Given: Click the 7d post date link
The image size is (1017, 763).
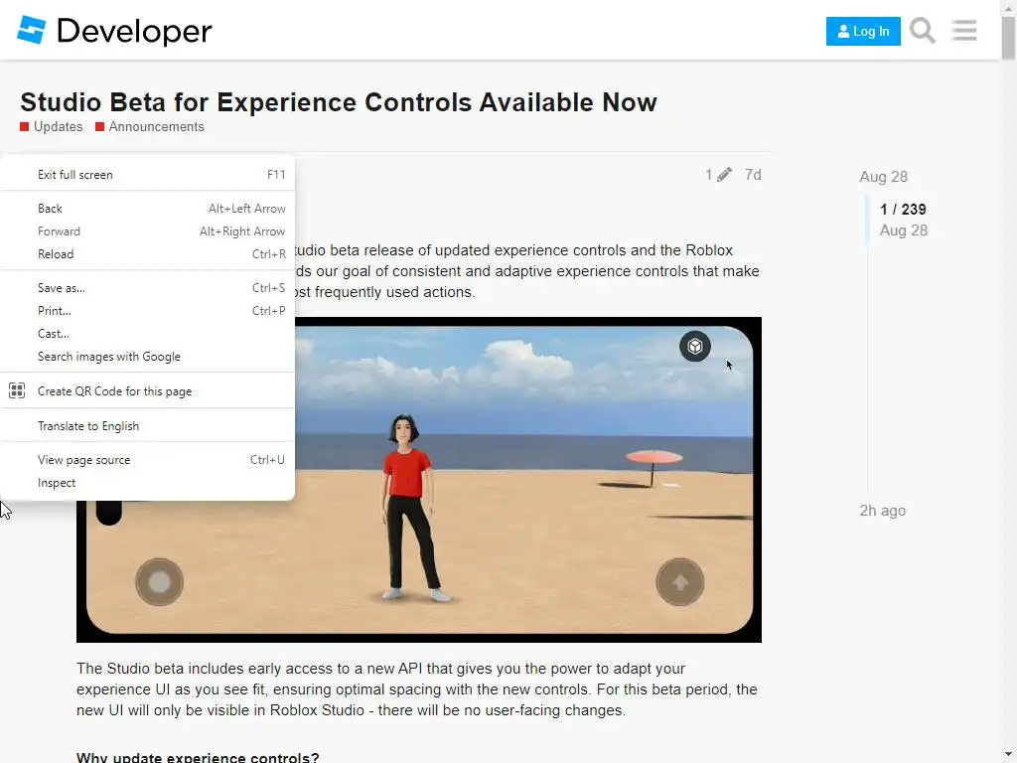Looking at the screenshot, I should tap(753, 175).
